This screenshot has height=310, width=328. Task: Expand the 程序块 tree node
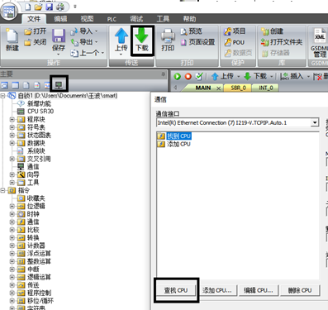click(12, 119)
